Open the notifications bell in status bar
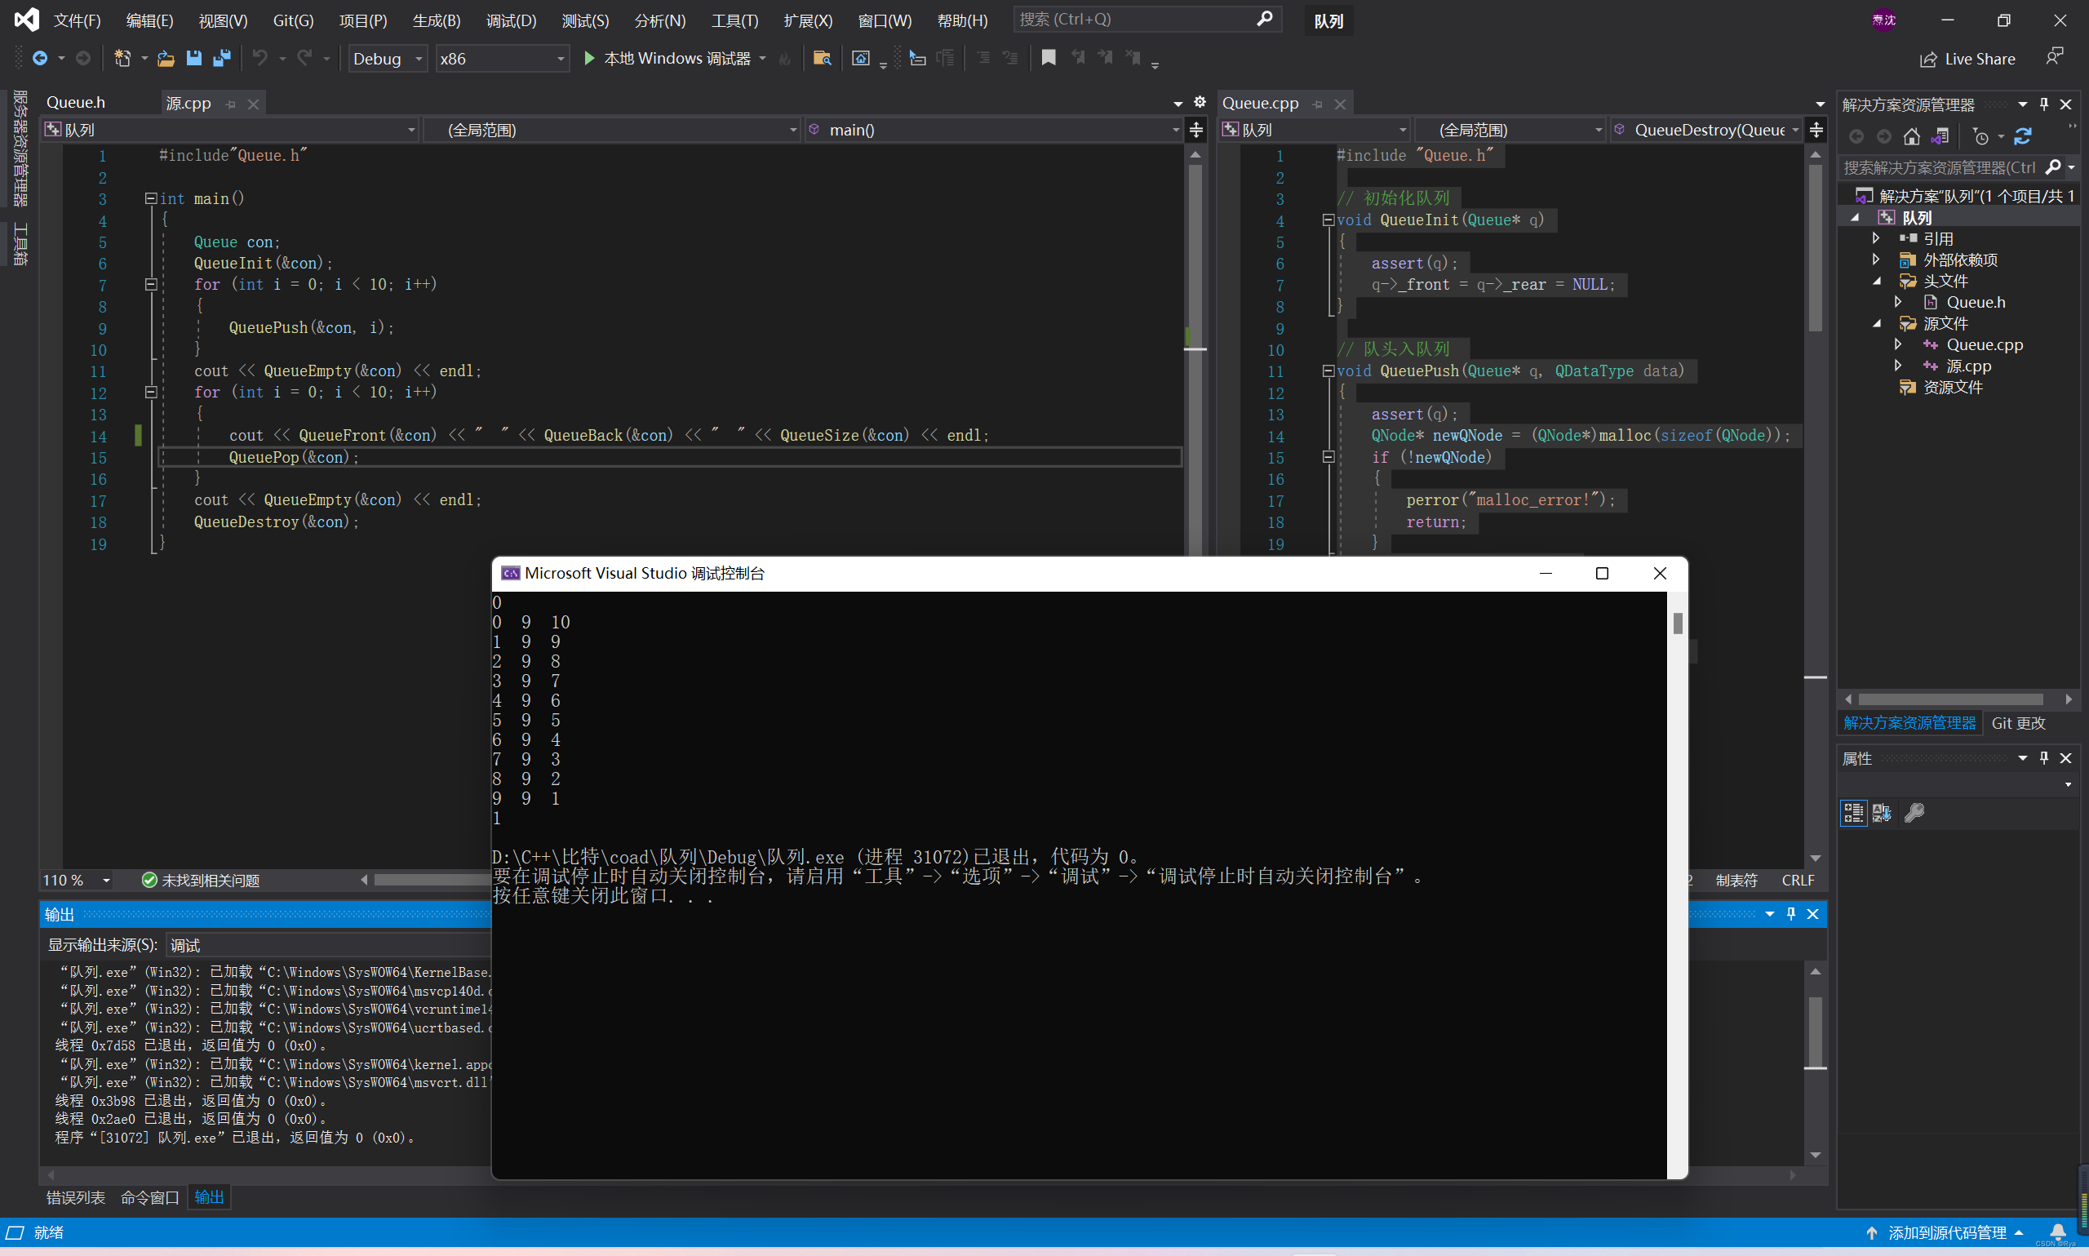Viewport: 2089px width, 1256px height. pos(2058,1232)
